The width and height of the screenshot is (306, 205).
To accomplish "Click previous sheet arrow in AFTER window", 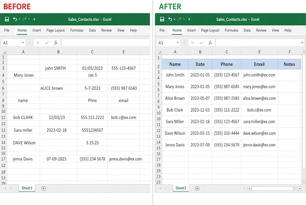I will [160, 188].
